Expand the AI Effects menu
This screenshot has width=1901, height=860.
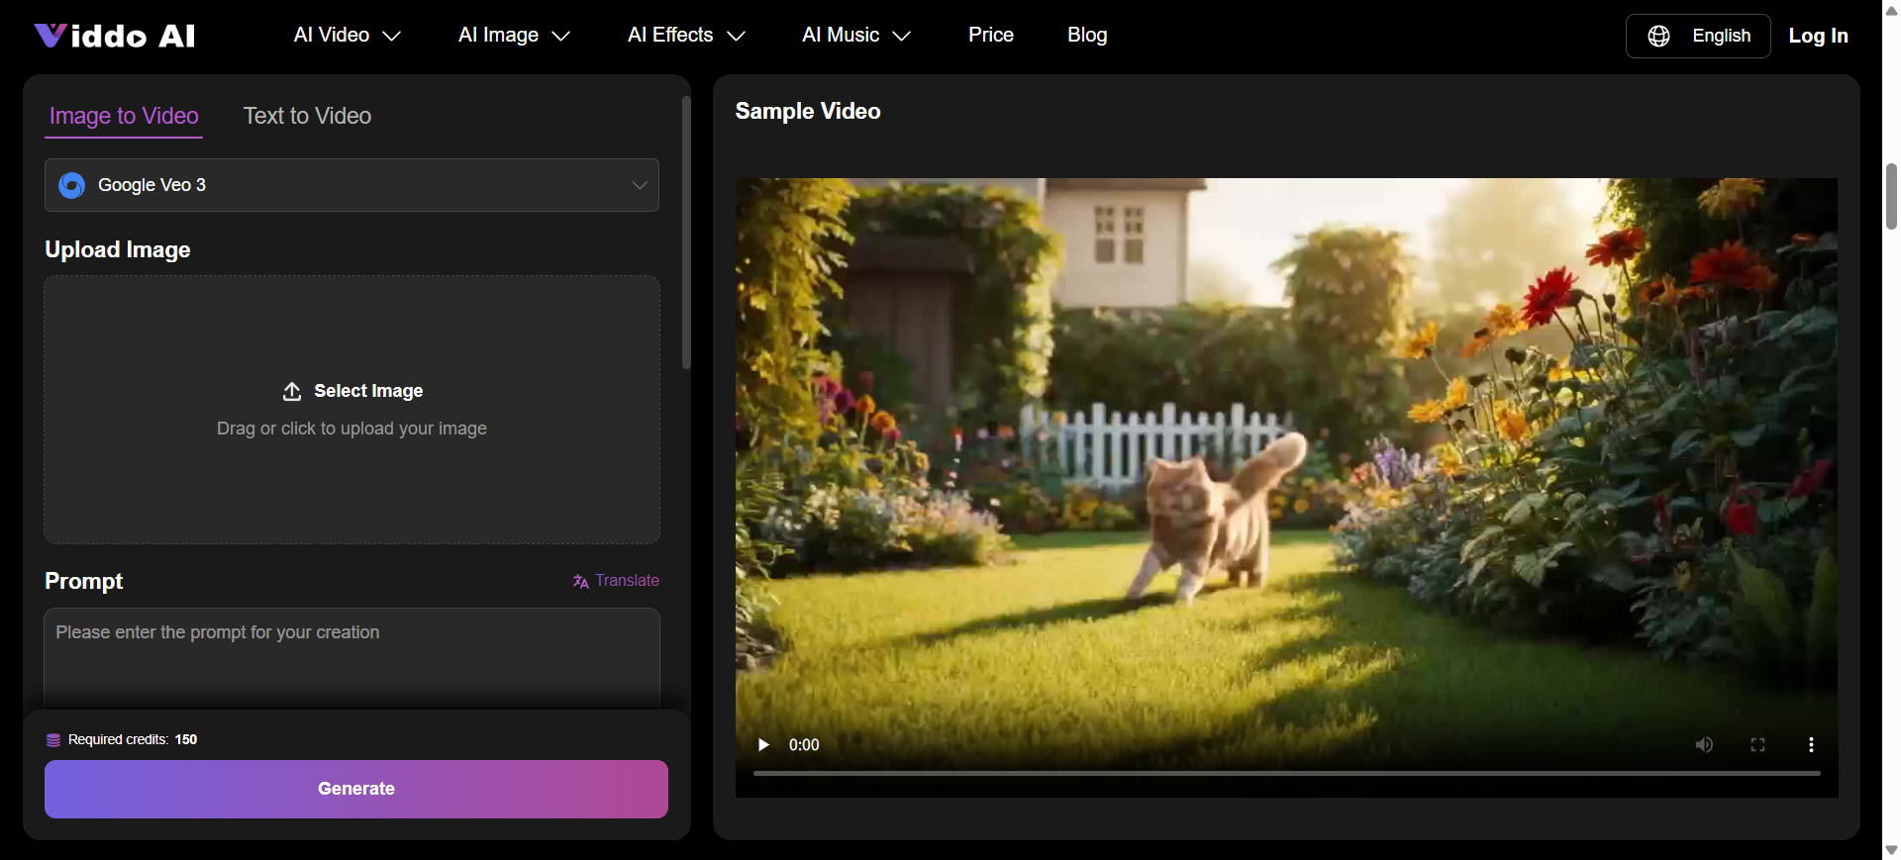(x=686, y=36)
